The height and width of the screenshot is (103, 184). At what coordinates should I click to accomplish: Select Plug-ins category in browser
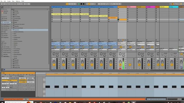(5, 30)
